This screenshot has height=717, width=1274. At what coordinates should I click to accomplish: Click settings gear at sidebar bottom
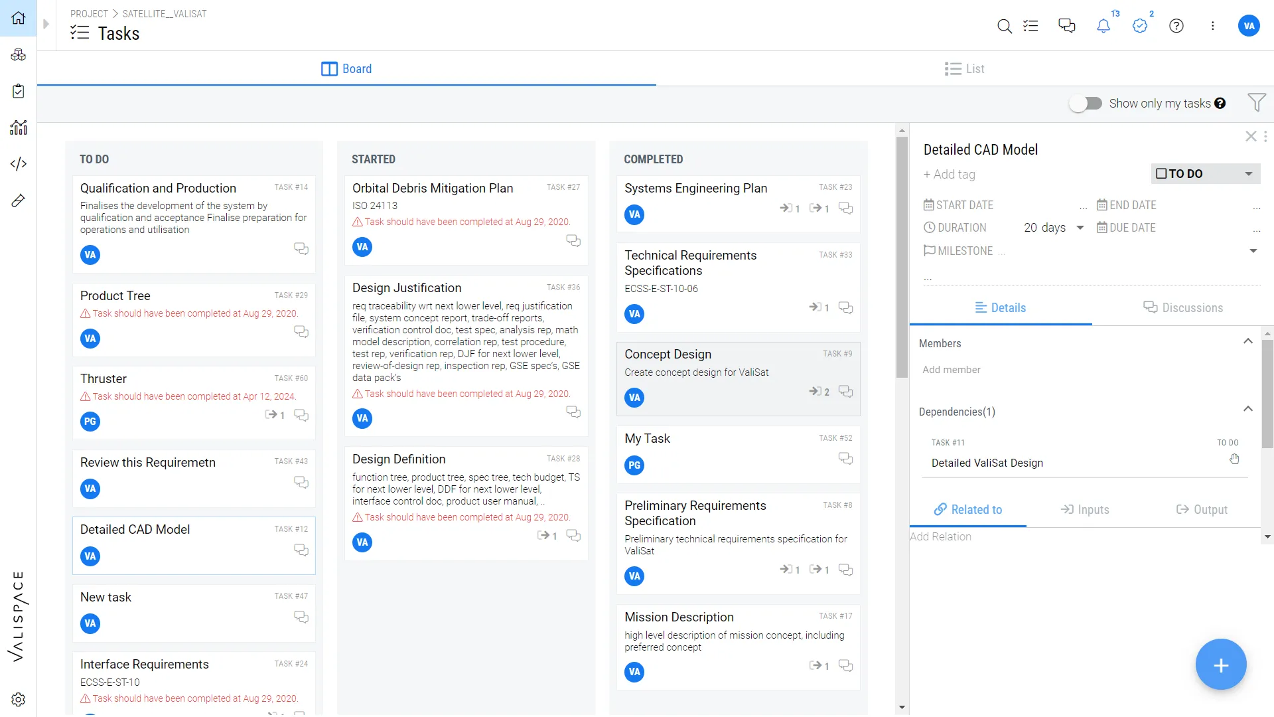pos(19,699)
